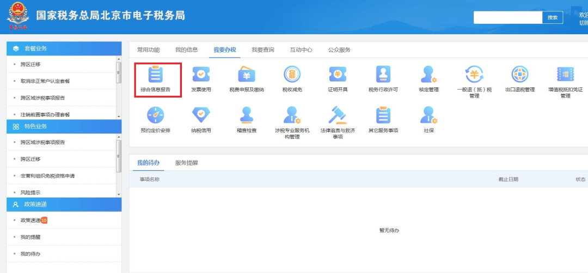Open 取消非正常户认定套餐 link
Screen dimensions: 588x273
(x=45, y=81)
